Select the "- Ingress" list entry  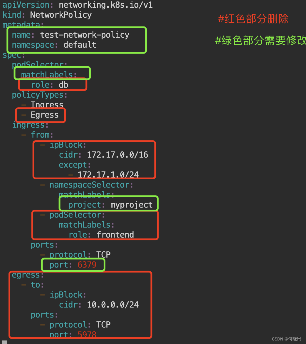coord(43,105)
